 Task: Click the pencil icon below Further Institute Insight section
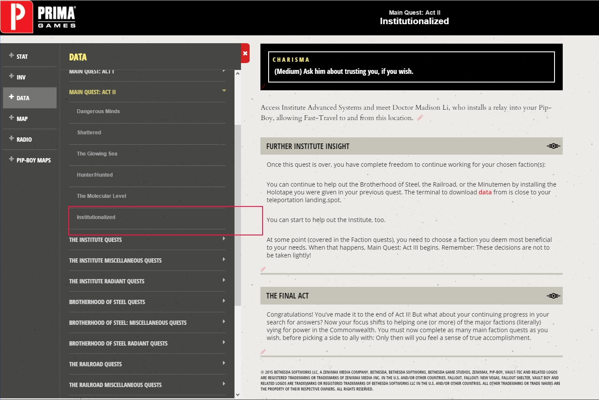(263, 269)
